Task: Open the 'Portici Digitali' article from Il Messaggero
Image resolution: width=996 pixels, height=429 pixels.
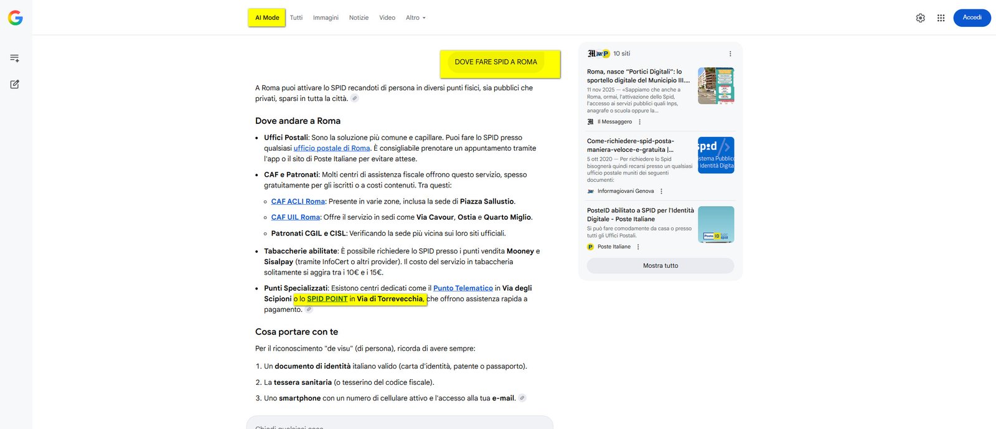Action: point(638,76)
